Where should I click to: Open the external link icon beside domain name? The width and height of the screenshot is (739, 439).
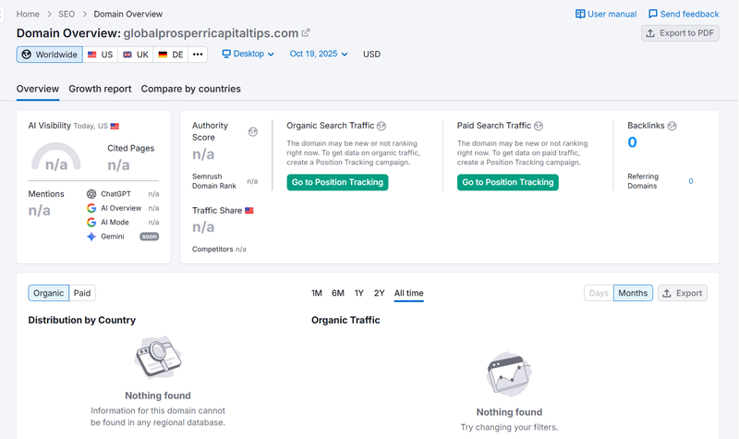[306, 32]
